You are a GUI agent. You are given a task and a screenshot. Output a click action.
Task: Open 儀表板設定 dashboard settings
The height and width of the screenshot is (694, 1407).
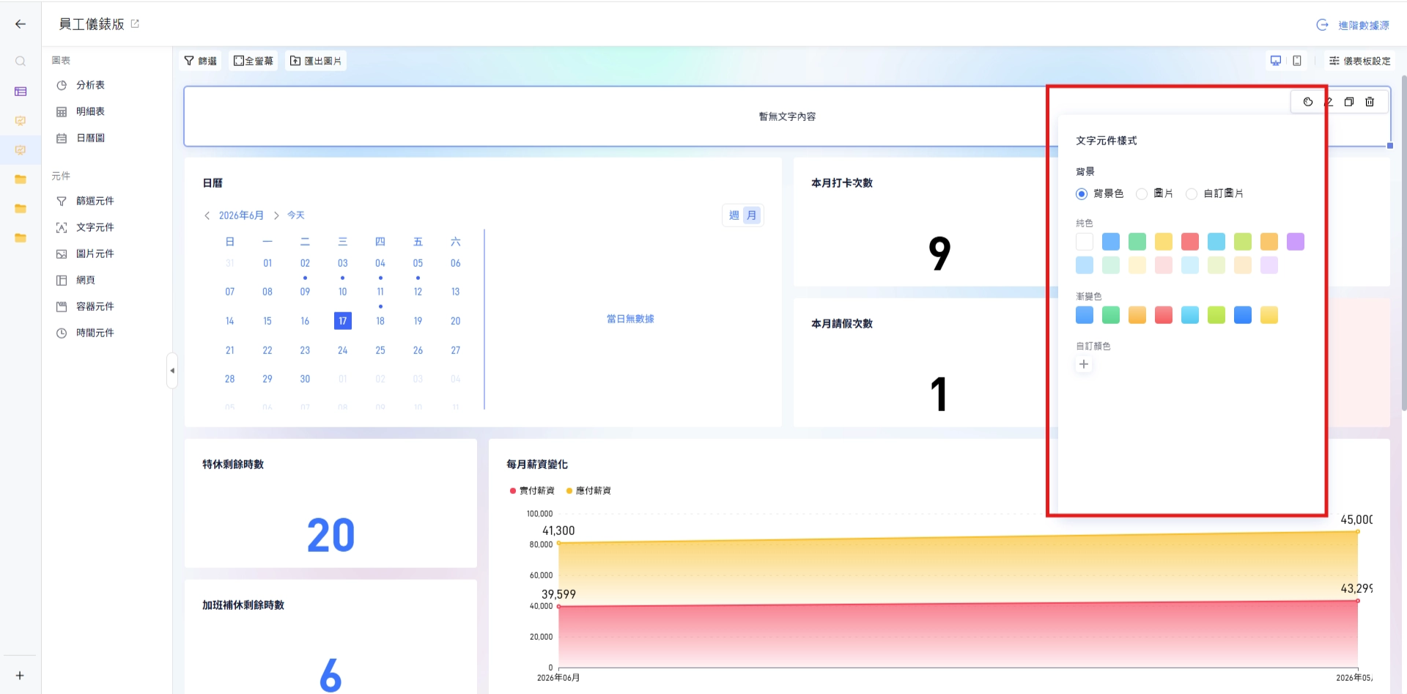1360,61
